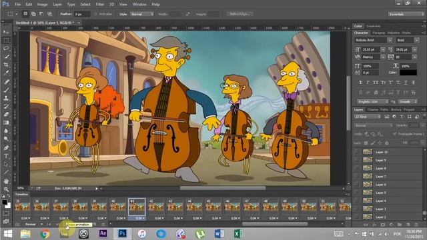This screenshot has height=240, width=427.
Task: Open Chrome from the taskbar
Action: pos(45,234)
